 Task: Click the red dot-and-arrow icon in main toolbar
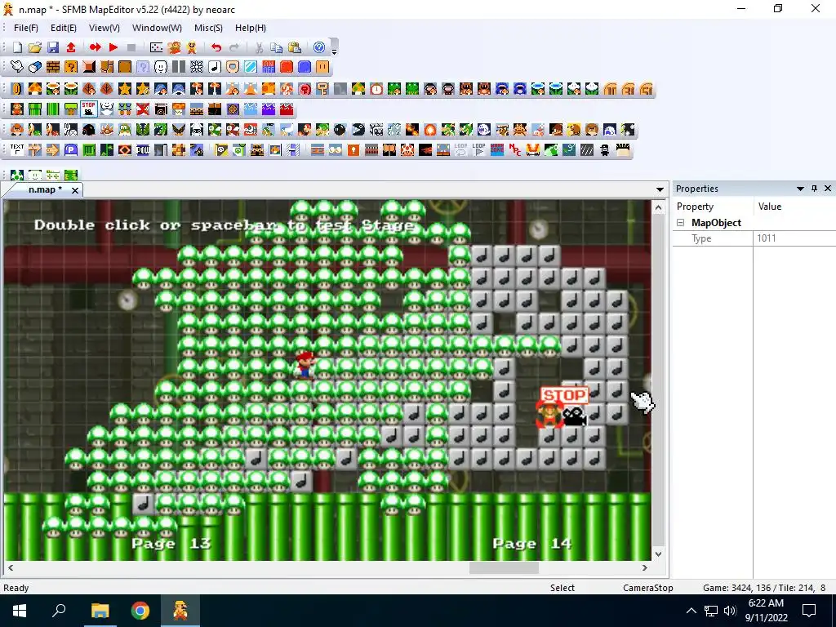96,47
